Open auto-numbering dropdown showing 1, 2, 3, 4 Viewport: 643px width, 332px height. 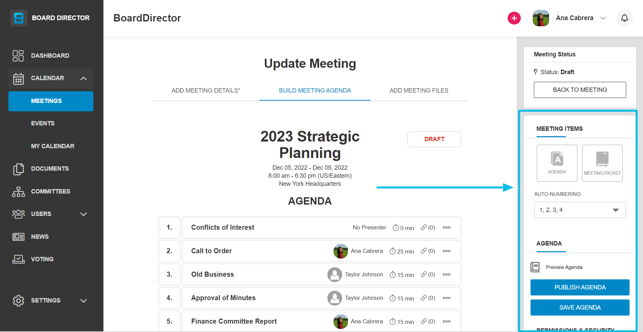point(580,210)
